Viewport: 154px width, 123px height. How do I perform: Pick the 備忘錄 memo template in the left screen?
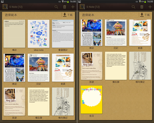(38, 101)
